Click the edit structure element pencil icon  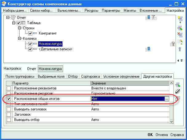click(x=180, y=27)
